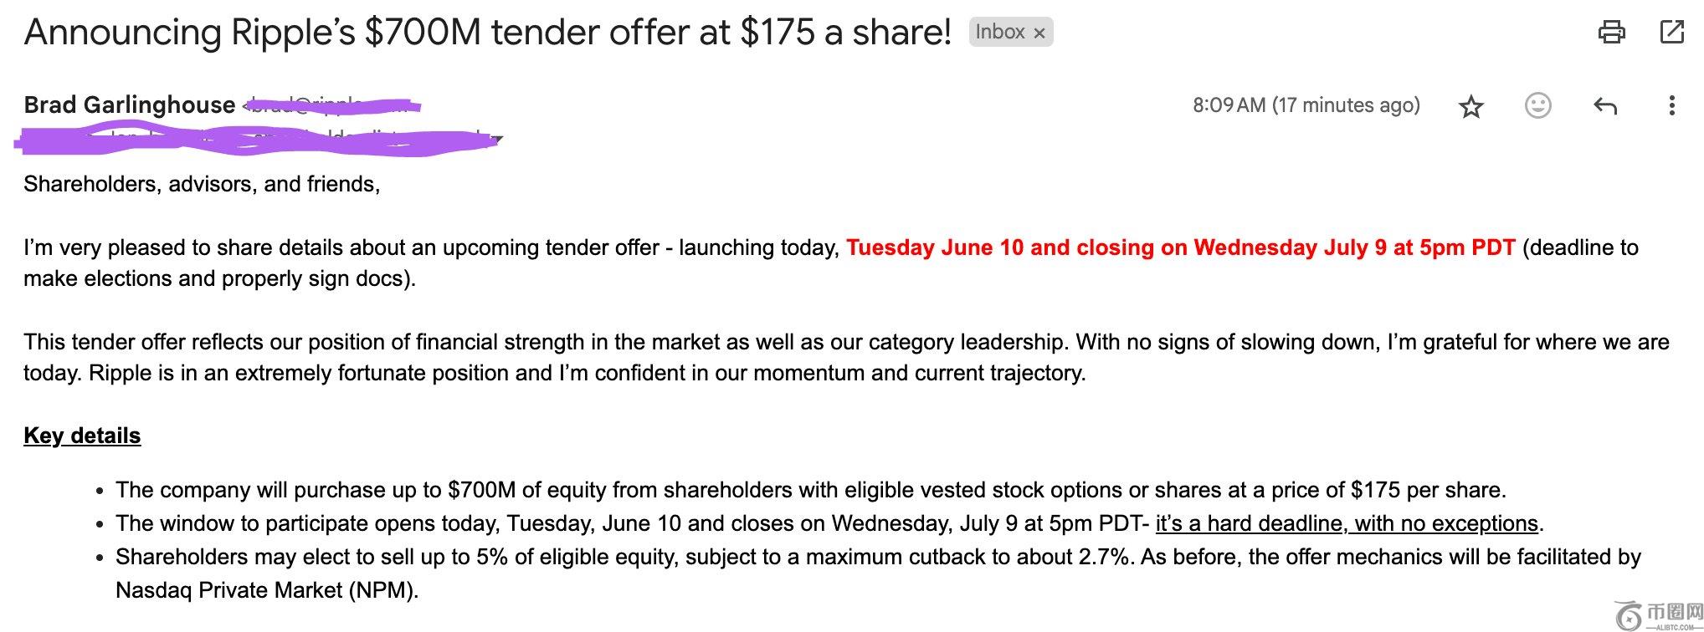The image size is (1704, 632).
Task: Expand recipient details with the small triangle
Action: 498,139
